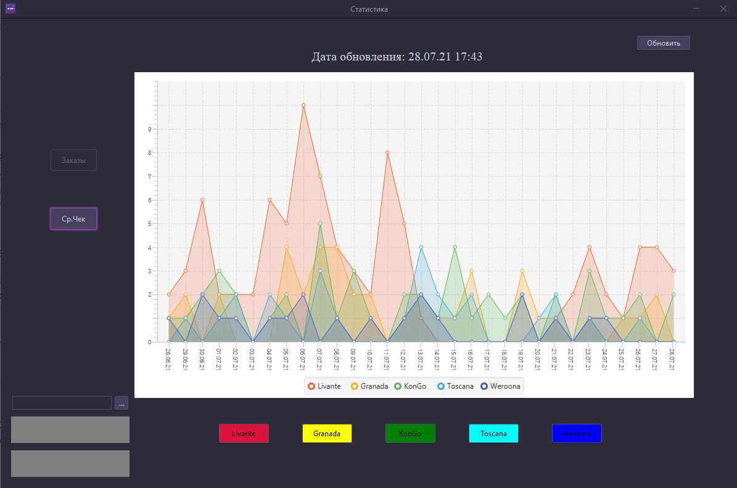Click the yellow Granada button
Image resolution: width=737 pixels, height=488 pixels.
point(327,434)
